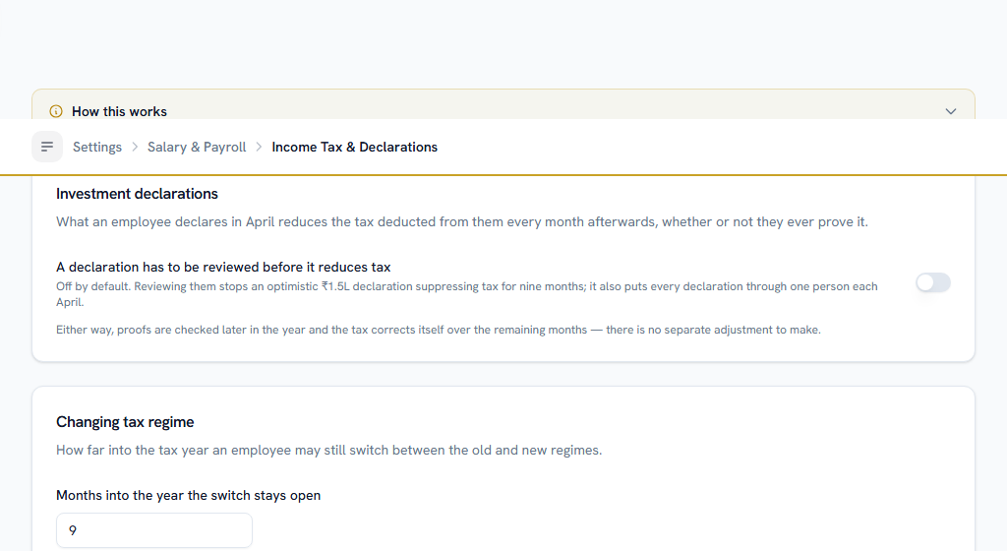Viewport: 1007px width, 551px height.
Task: Click the 'Either way, proofs are checked later' note
Action: point(438,330)
